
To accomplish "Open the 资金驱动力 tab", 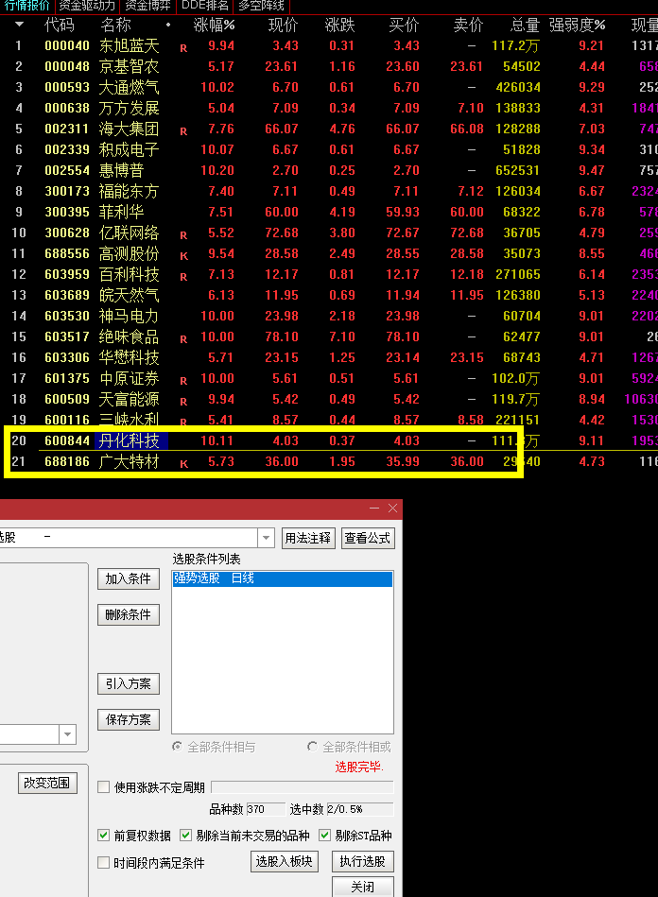I will [87, 7].
